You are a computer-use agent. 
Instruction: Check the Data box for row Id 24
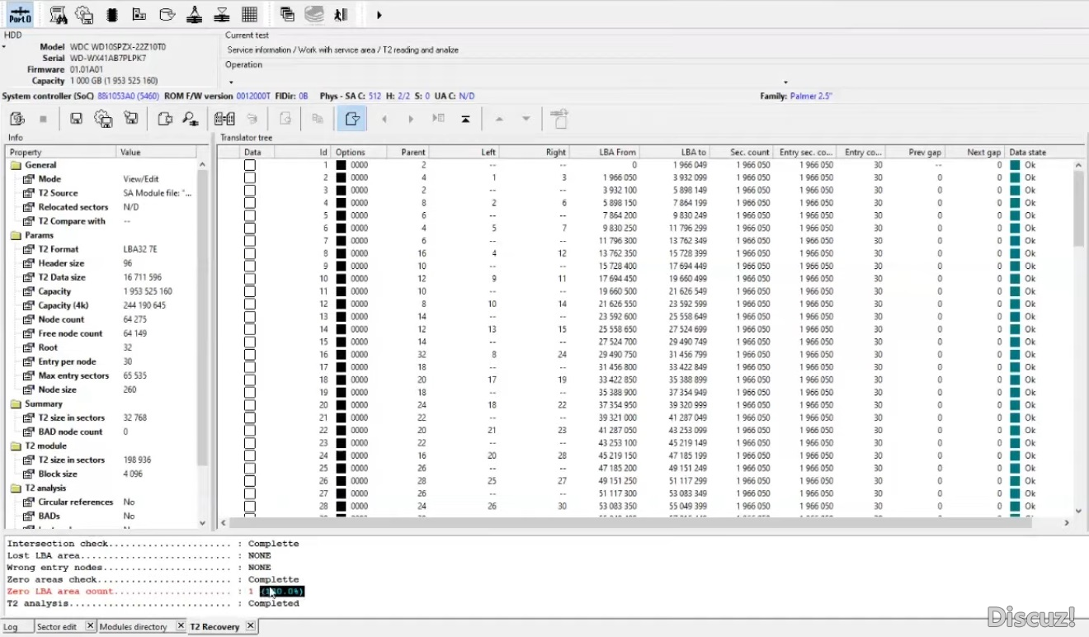(250, 455)
